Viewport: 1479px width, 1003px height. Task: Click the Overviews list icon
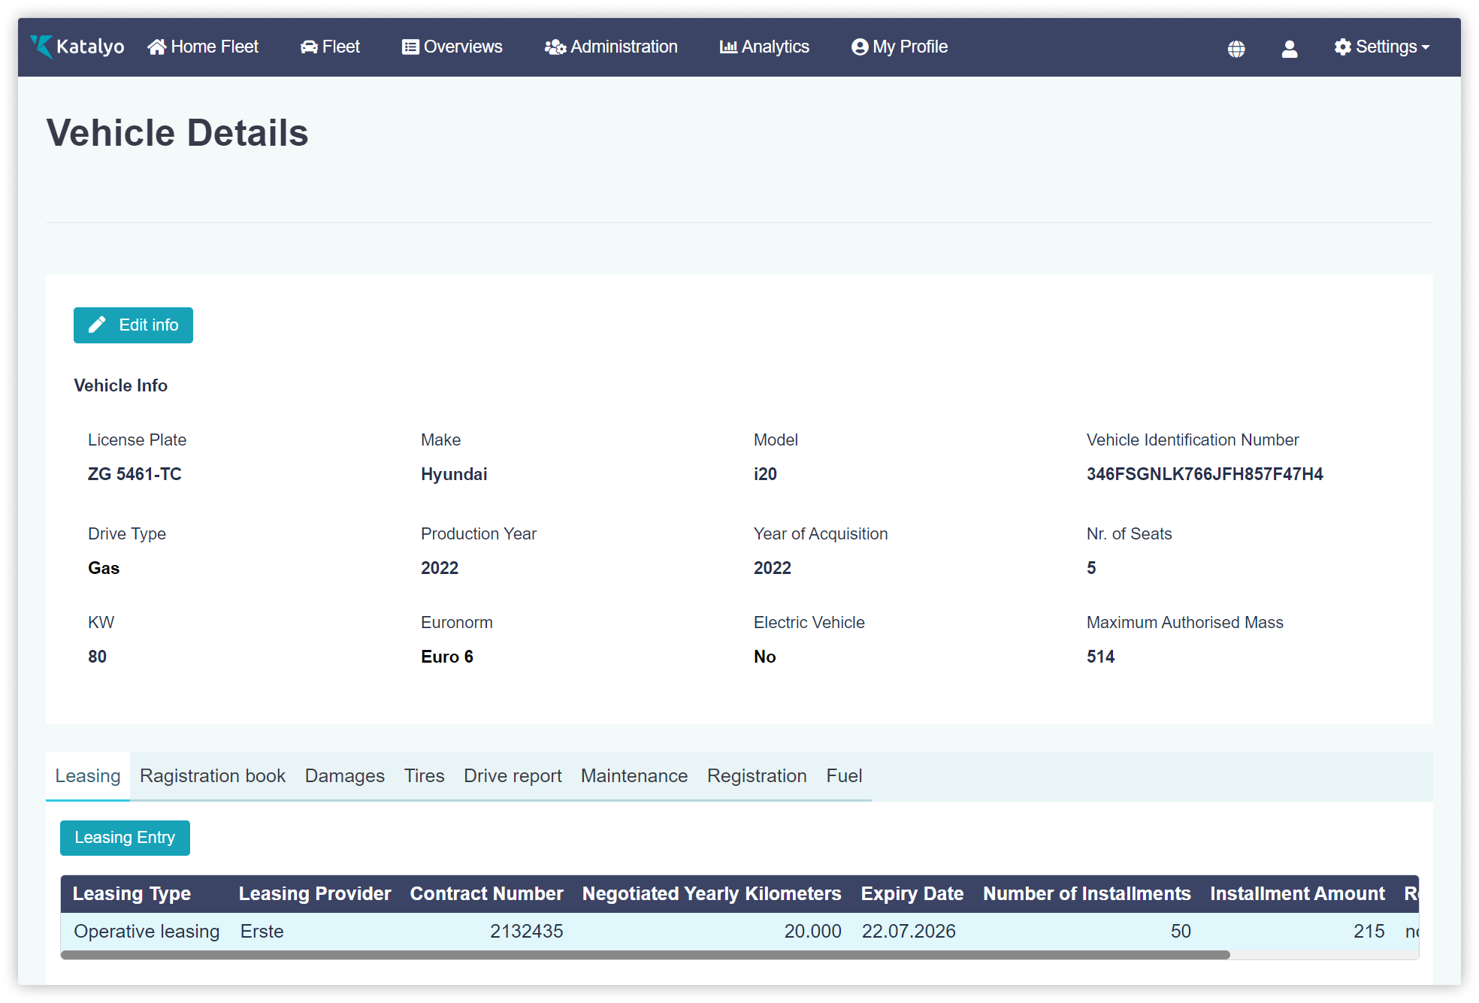click(410, 47)
